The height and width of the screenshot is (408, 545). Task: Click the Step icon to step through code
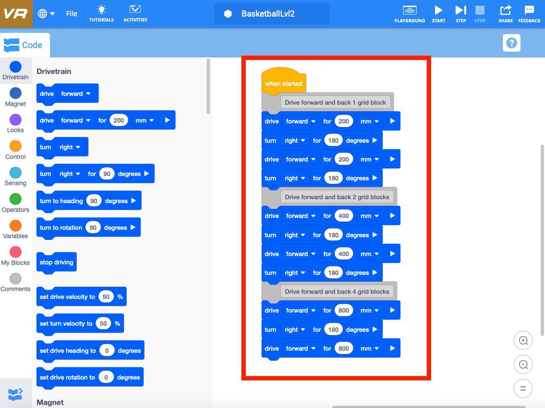(460, 13)
